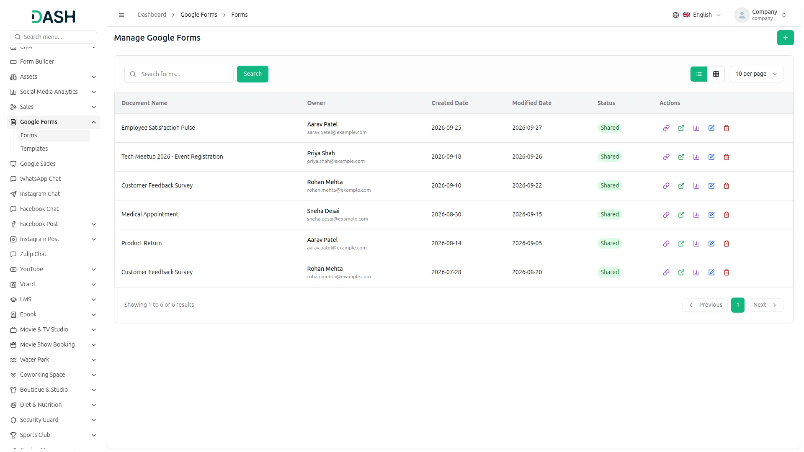Image resolution: width=804 pixels, height=452 pixels.
Task: Open WhatsApp Chat from sidebar
Action: pos(54,179)
